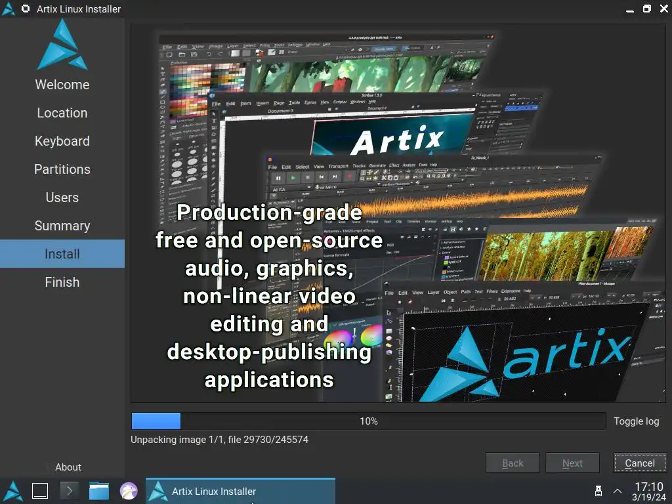Open the About link in sidebar
672x504 pixels.
(x=68, y=467)
